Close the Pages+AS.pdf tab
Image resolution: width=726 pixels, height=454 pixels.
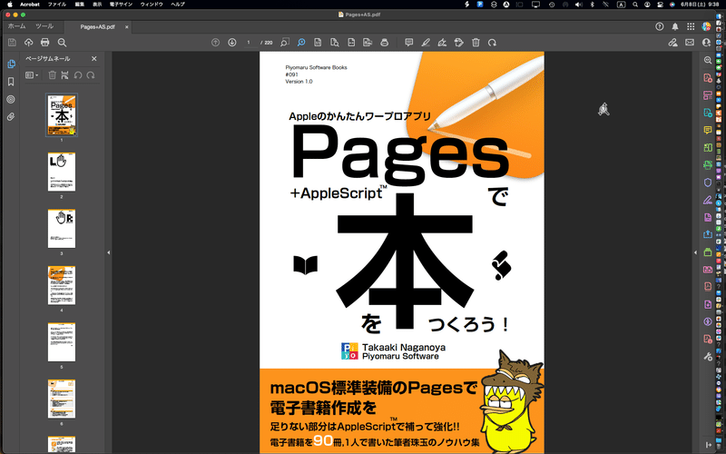126,27
